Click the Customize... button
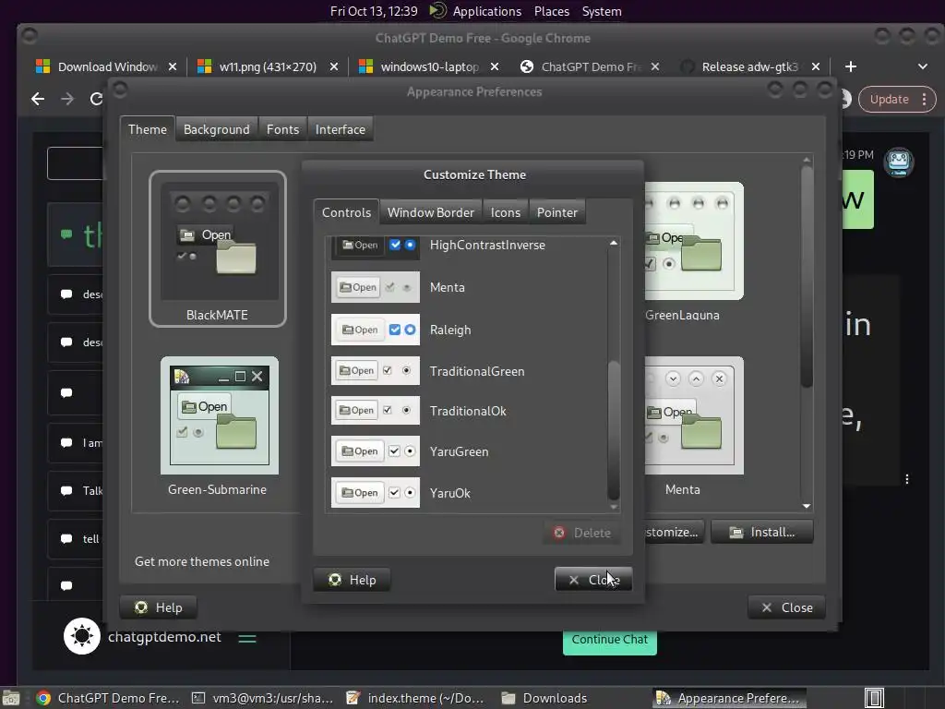The height and width of the screenshot is (709, 945). [x=674, y=533]
